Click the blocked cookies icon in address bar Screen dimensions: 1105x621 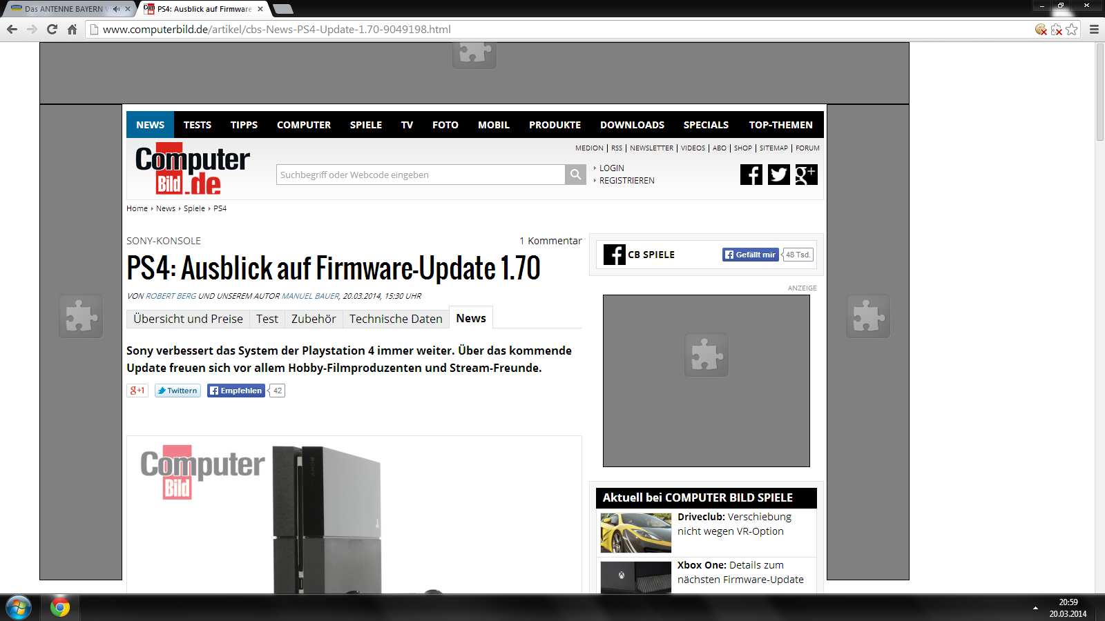click(x=1041, y=29)
